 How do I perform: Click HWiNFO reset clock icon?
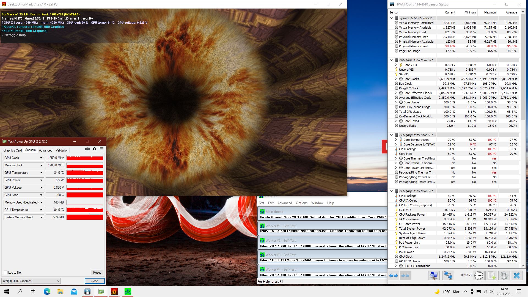point(479,276)
